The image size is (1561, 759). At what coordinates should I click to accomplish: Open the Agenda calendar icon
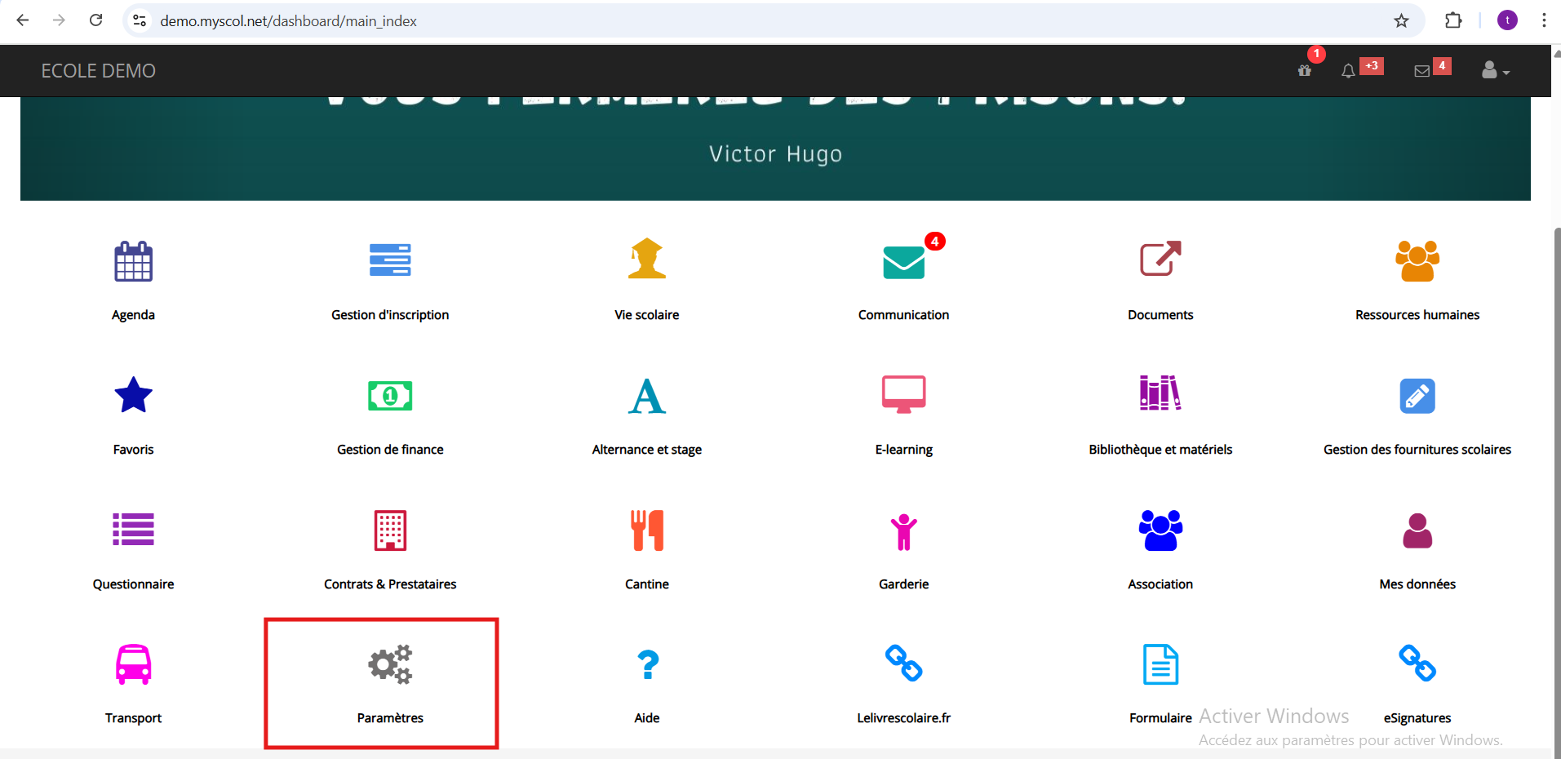coord(133,261)
